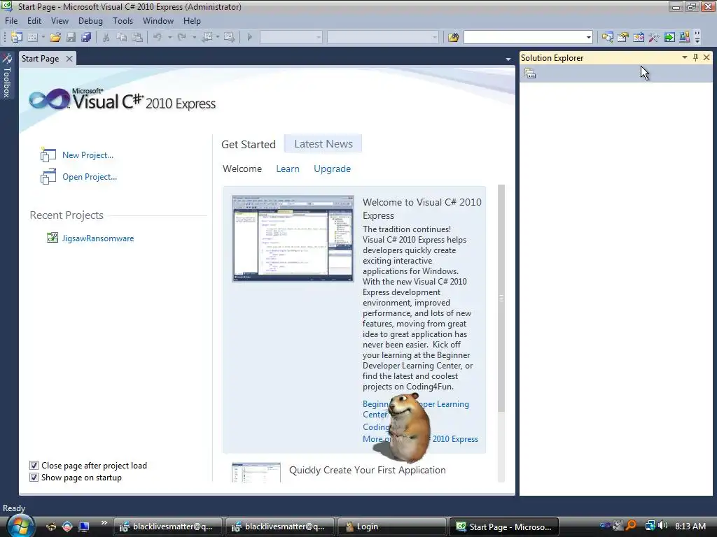Screen dimensions: 717x537
Task: Open the Tools menu
Action: 123,21
